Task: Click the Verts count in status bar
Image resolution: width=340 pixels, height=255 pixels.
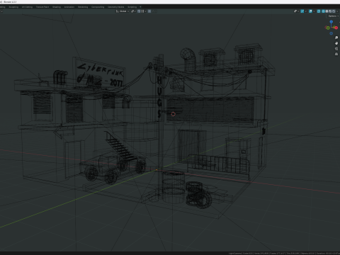Action: pos(262,254)
